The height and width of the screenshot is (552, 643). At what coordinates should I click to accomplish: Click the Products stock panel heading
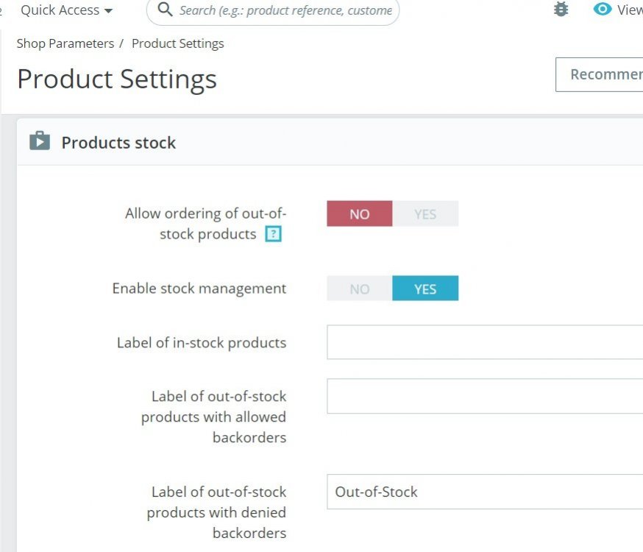coord(118,143)
